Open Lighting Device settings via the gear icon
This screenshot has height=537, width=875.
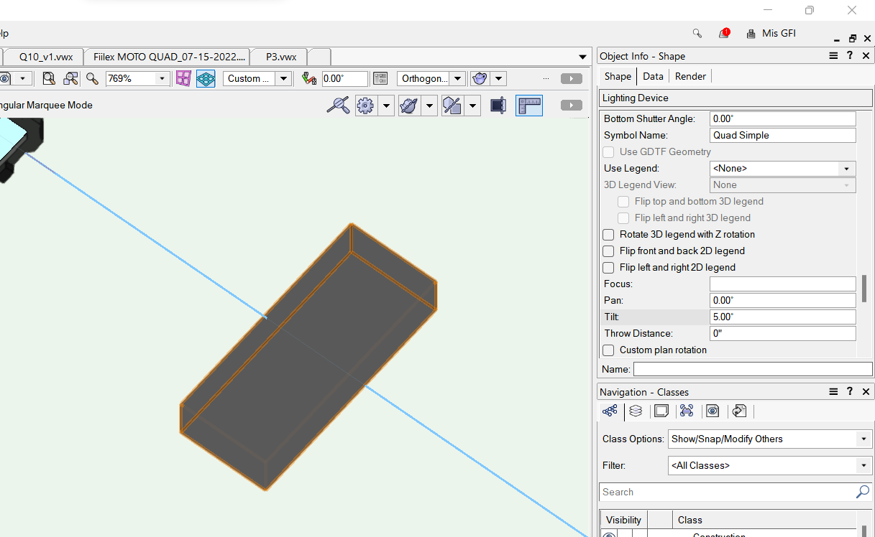coord(364,105)
